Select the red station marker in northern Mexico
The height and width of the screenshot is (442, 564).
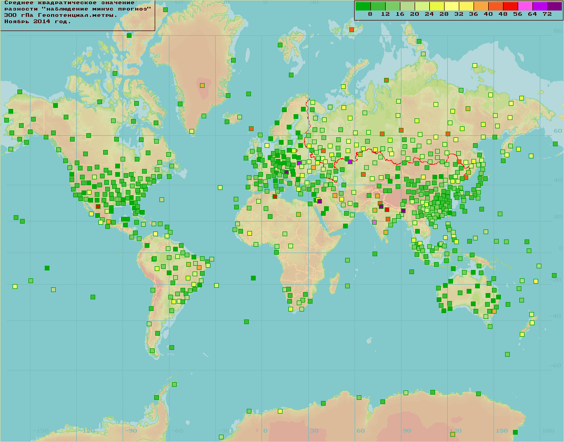[x=98, y=207]
